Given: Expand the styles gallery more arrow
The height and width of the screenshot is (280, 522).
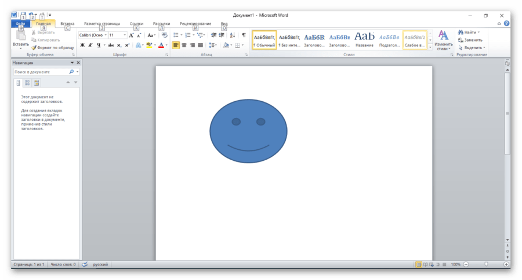Looking at the screenshot, I should point(430,46).
